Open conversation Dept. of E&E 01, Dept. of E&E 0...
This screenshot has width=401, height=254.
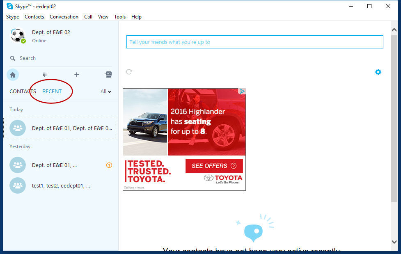(x=61, y=128)
